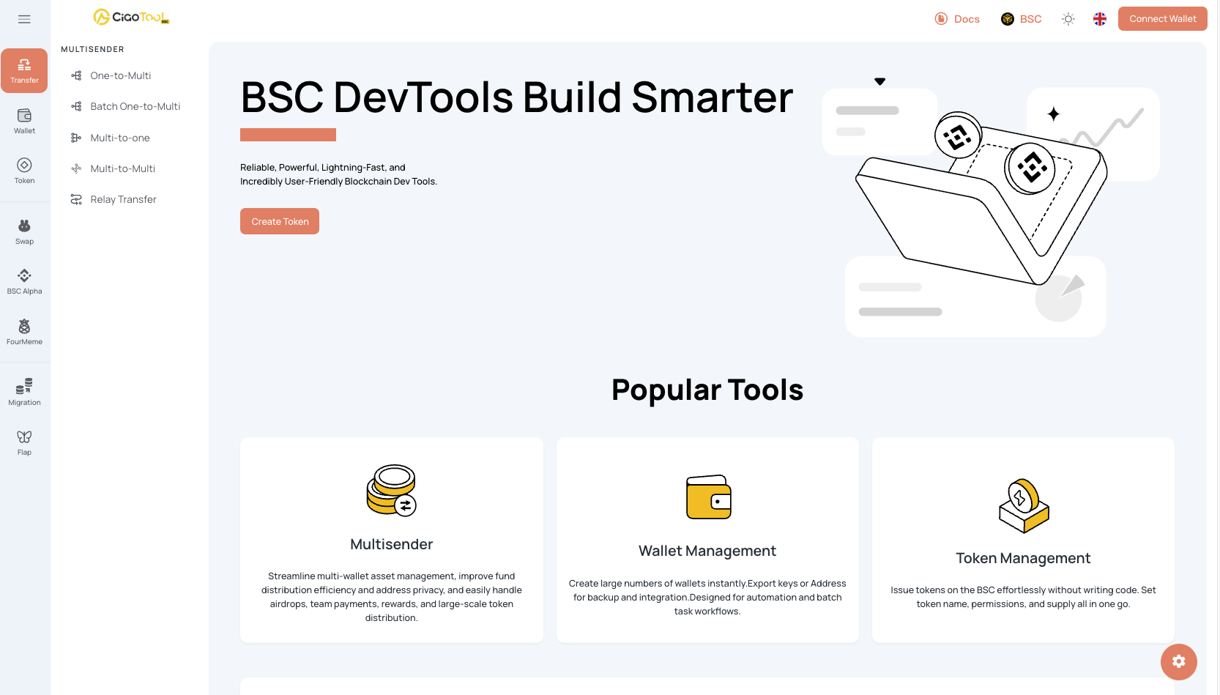
Task: Toggle light/dark theme sun icon
Action: (1068, 19)
